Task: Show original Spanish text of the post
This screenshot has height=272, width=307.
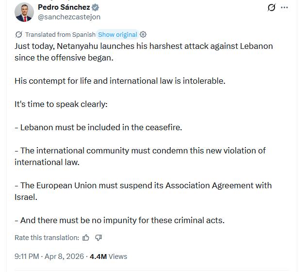Action: click(x=117, y=34)
